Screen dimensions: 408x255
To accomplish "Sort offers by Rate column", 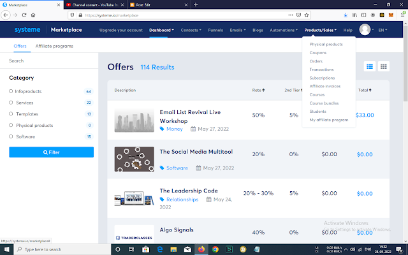I will point(258,90).
